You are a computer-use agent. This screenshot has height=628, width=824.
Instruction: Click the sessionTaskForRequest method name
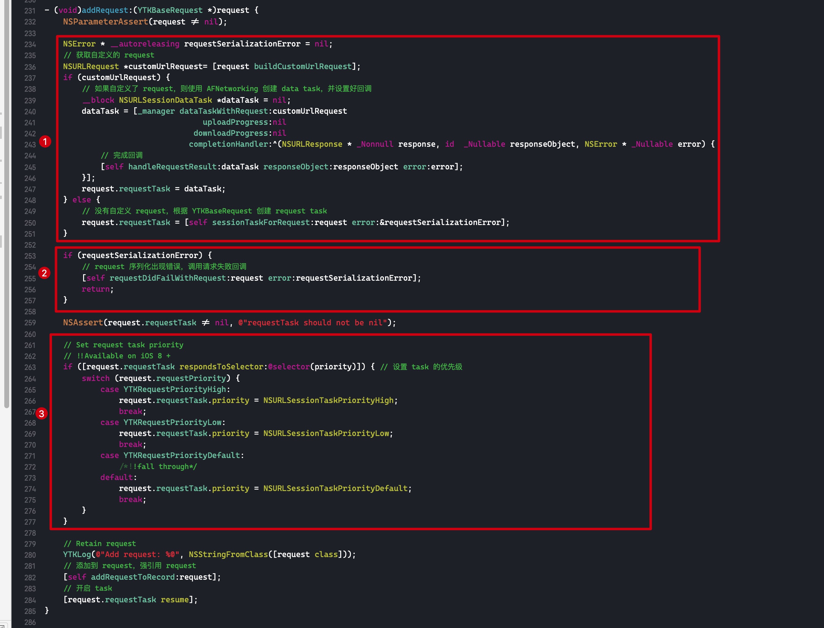pyautogui.click(x=261, y=222)
